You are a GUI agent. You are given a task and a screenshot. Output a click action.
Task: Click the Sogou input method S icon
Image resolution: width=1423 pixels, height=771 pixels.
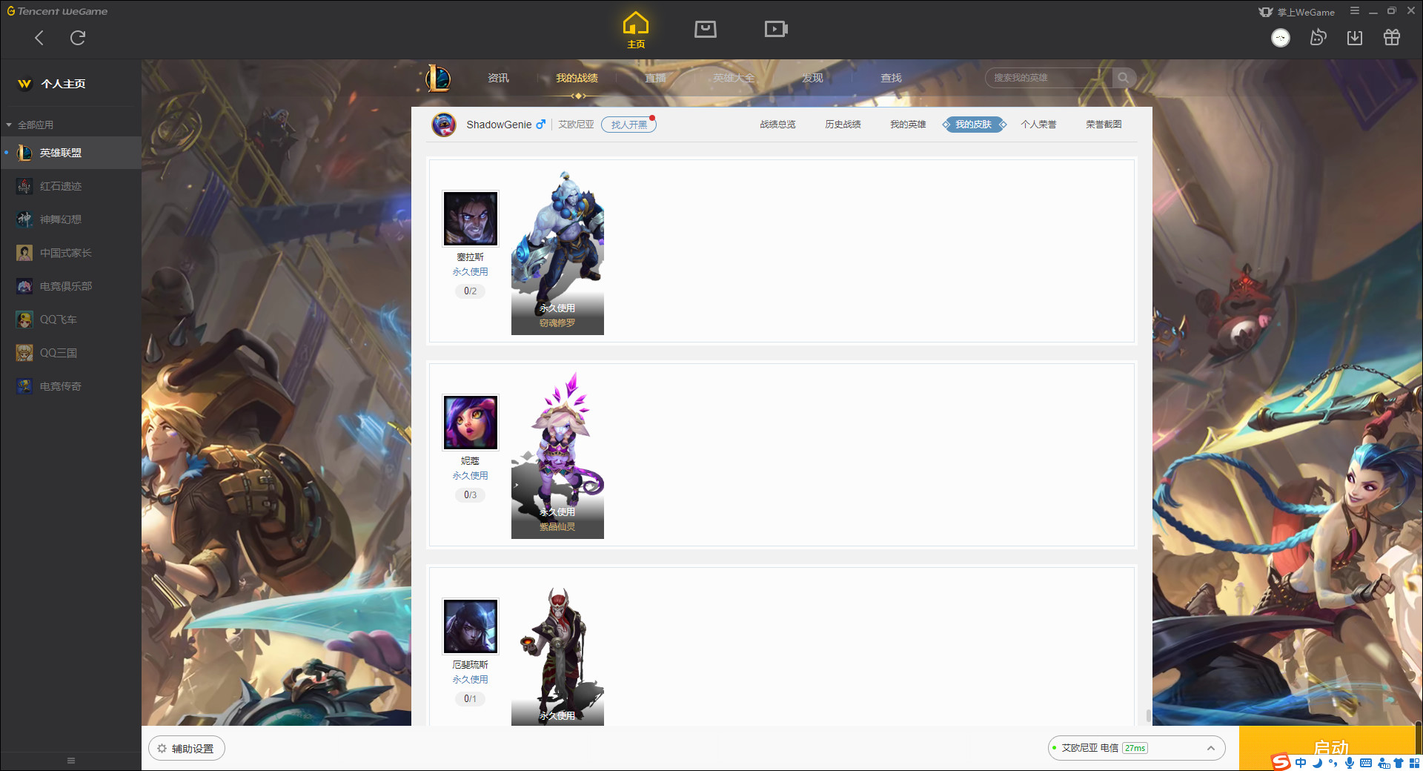[x=1281, y=762]
